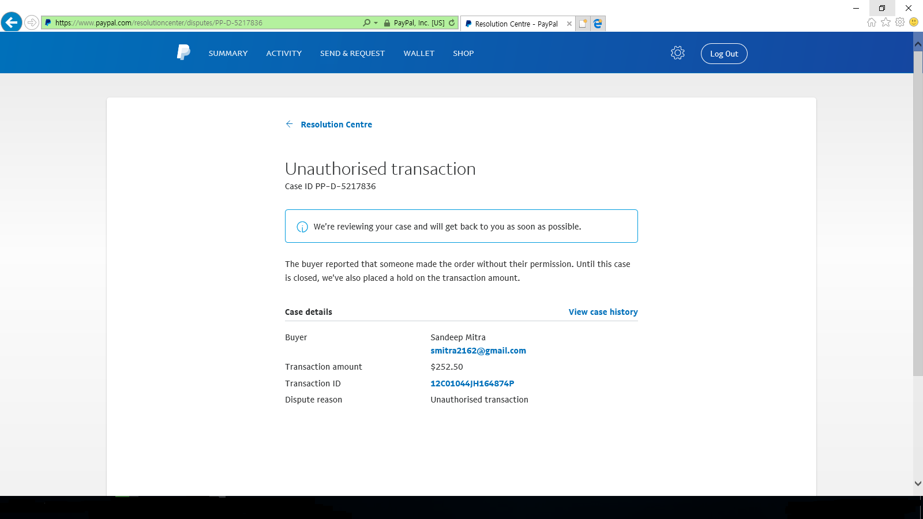Click the padlock security icon
Screen dimensions: 923x519
click(x=387, y=23)
